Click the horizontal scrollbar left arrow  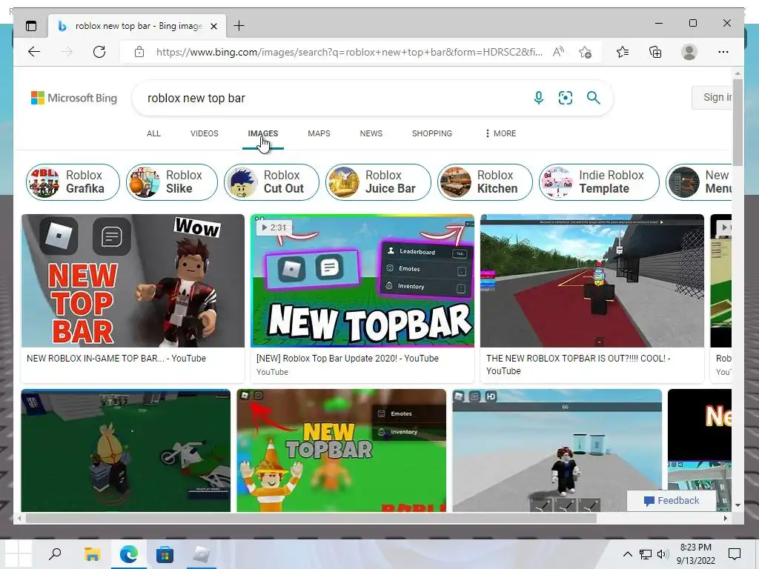click(19, 518)
